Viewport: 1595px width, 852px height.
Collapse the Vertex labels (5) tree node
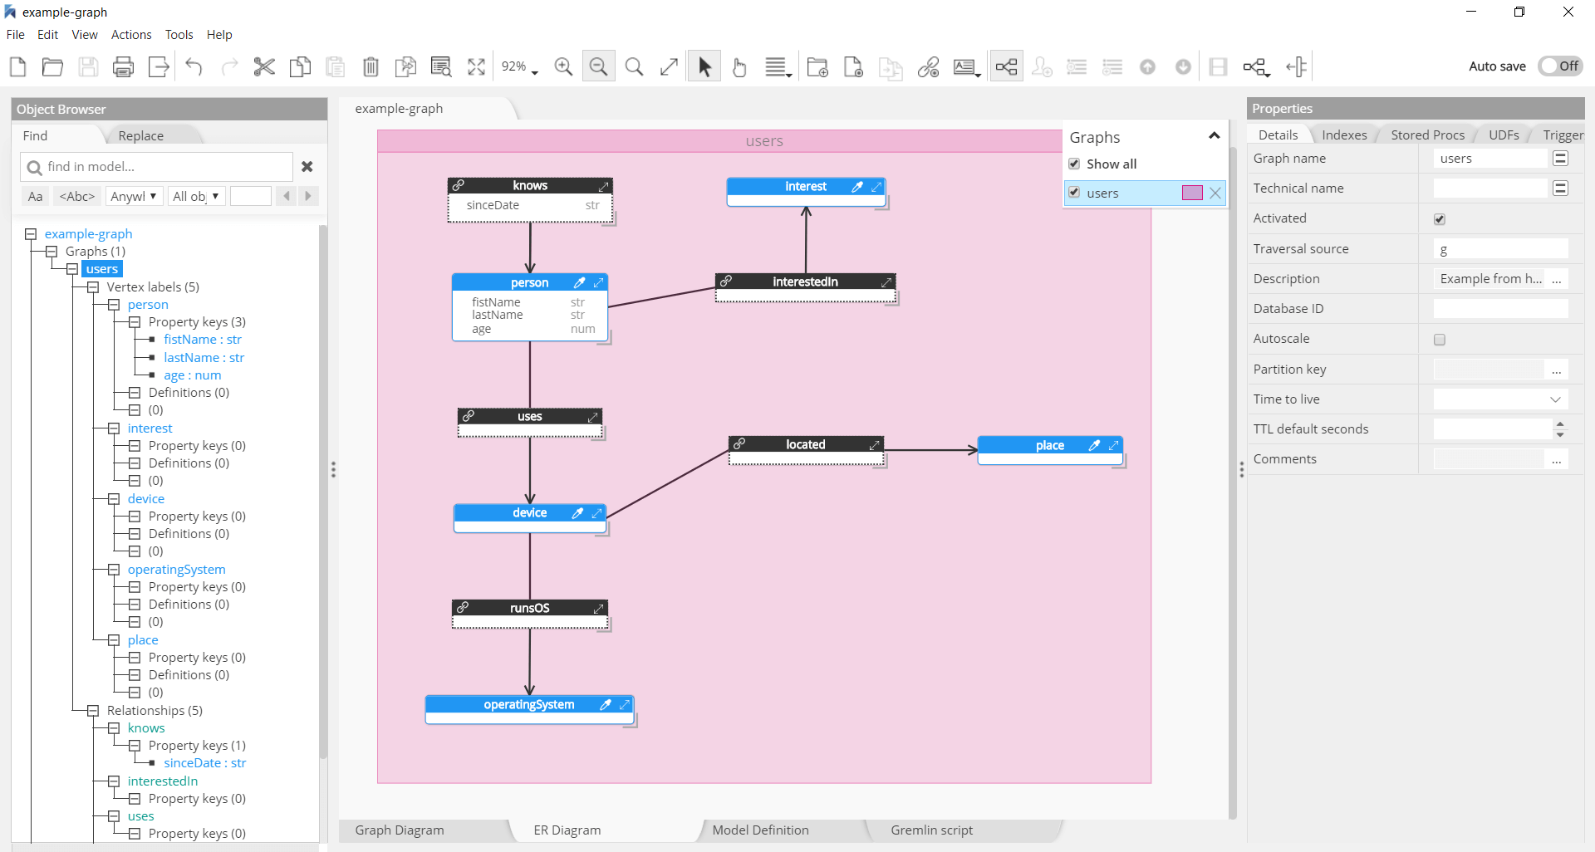click(x=93, y=287)
